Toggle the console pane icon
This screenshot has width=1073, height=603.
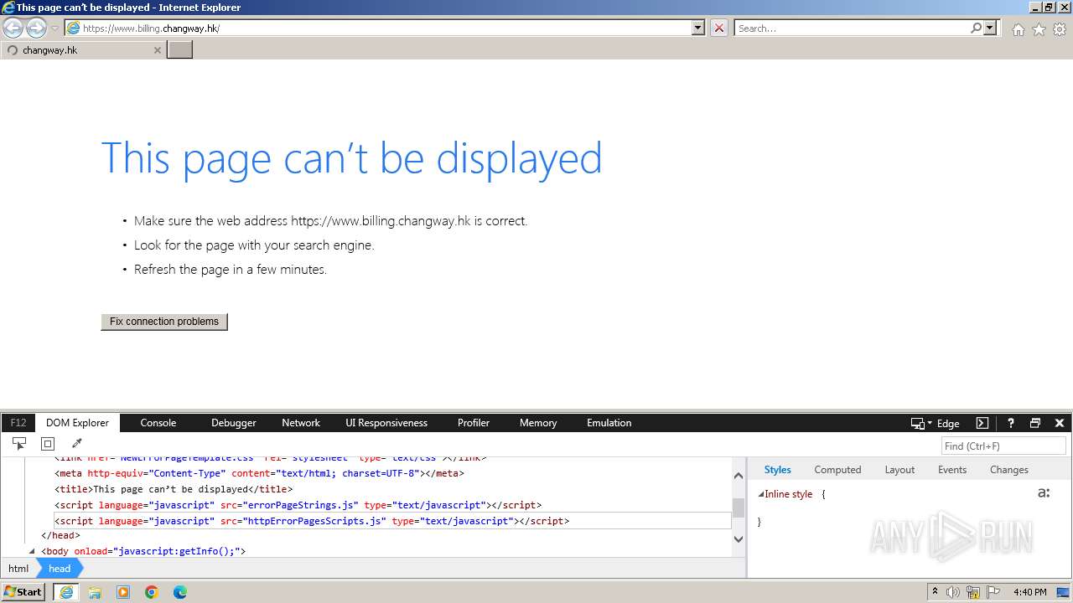(x=982, y=423)
